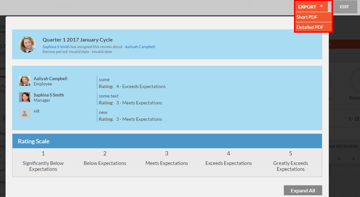Click the HR placeholder avatar icon
This screenshot has height=197, width=360.
click(25, 114)
